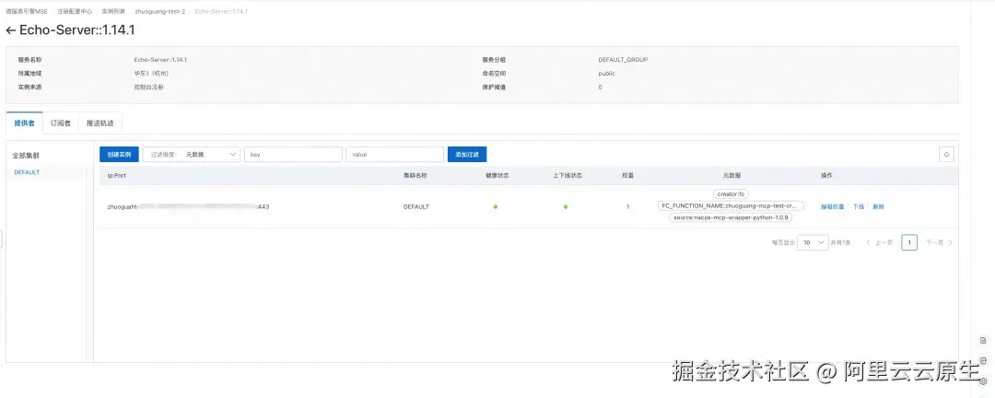Click 下线 to take the instance offline
The image size is (995, 398).
(858, 207)
